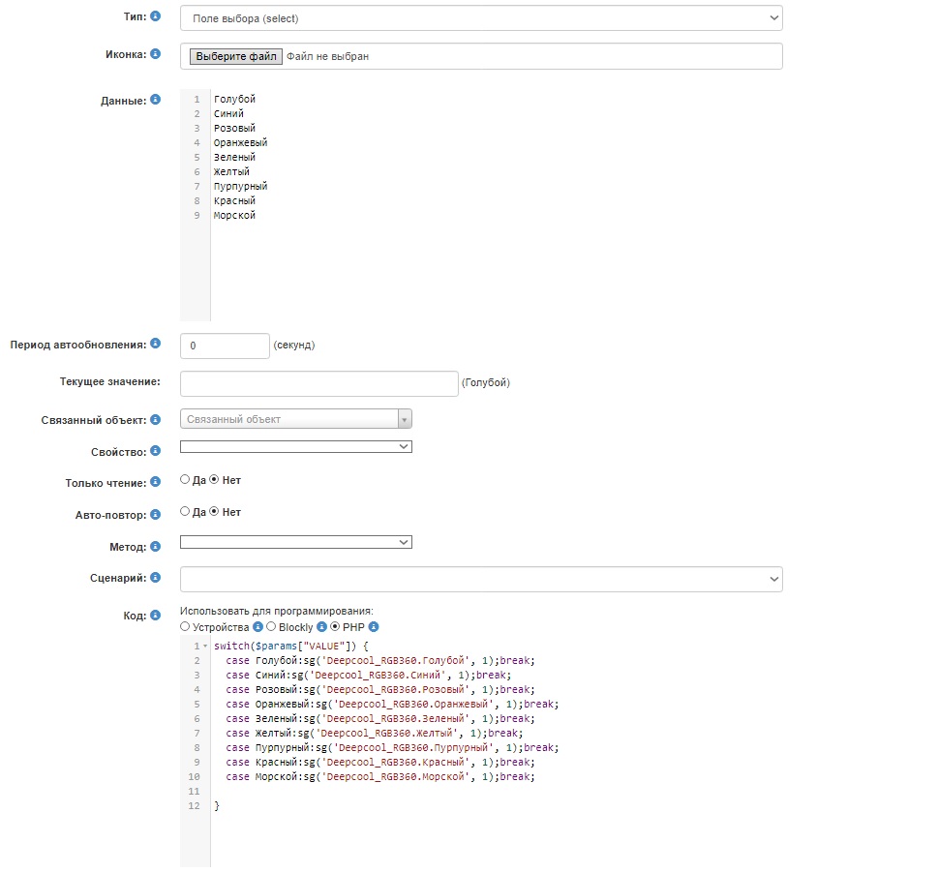Click the info icon next to Связанный объект
The image size is (938, 873).
click(x=155, y=420)
